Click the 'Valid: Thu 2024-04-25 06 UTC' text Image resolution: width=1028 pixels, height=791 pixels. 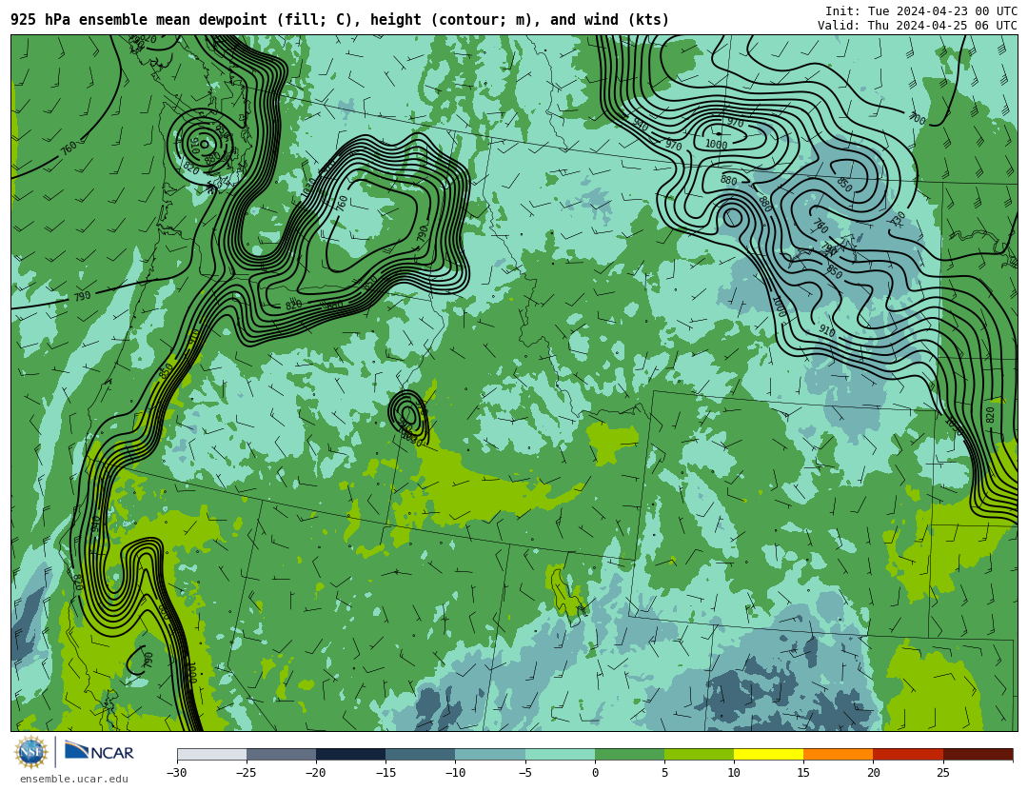point(918,26)
